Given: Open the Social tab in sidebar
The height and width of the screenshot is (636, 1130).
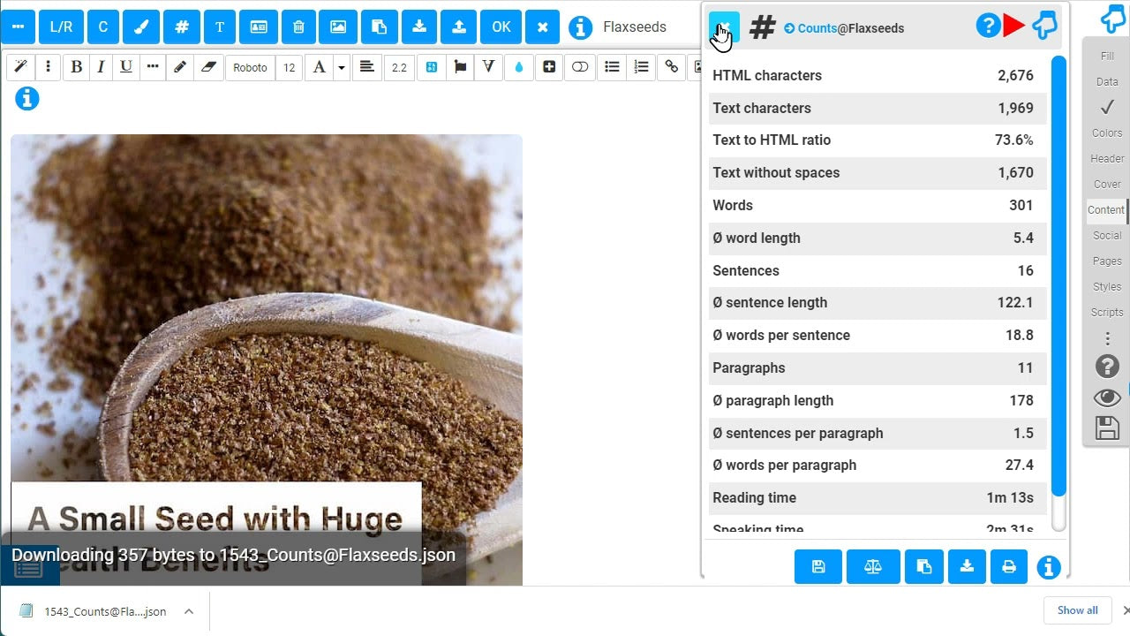Looking at the screenshot, I should pos(1107,236).
